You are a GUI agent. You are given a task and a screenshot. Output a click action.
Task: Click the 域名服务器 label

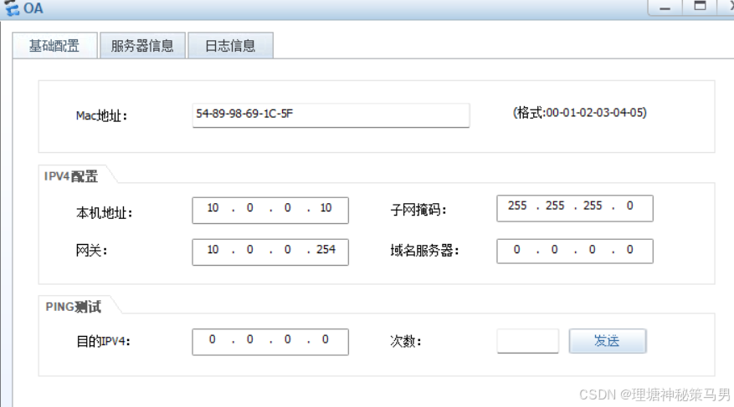[x=424, y=251]
